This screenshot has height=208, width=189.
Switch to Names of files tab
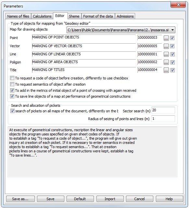click(18, 16)
